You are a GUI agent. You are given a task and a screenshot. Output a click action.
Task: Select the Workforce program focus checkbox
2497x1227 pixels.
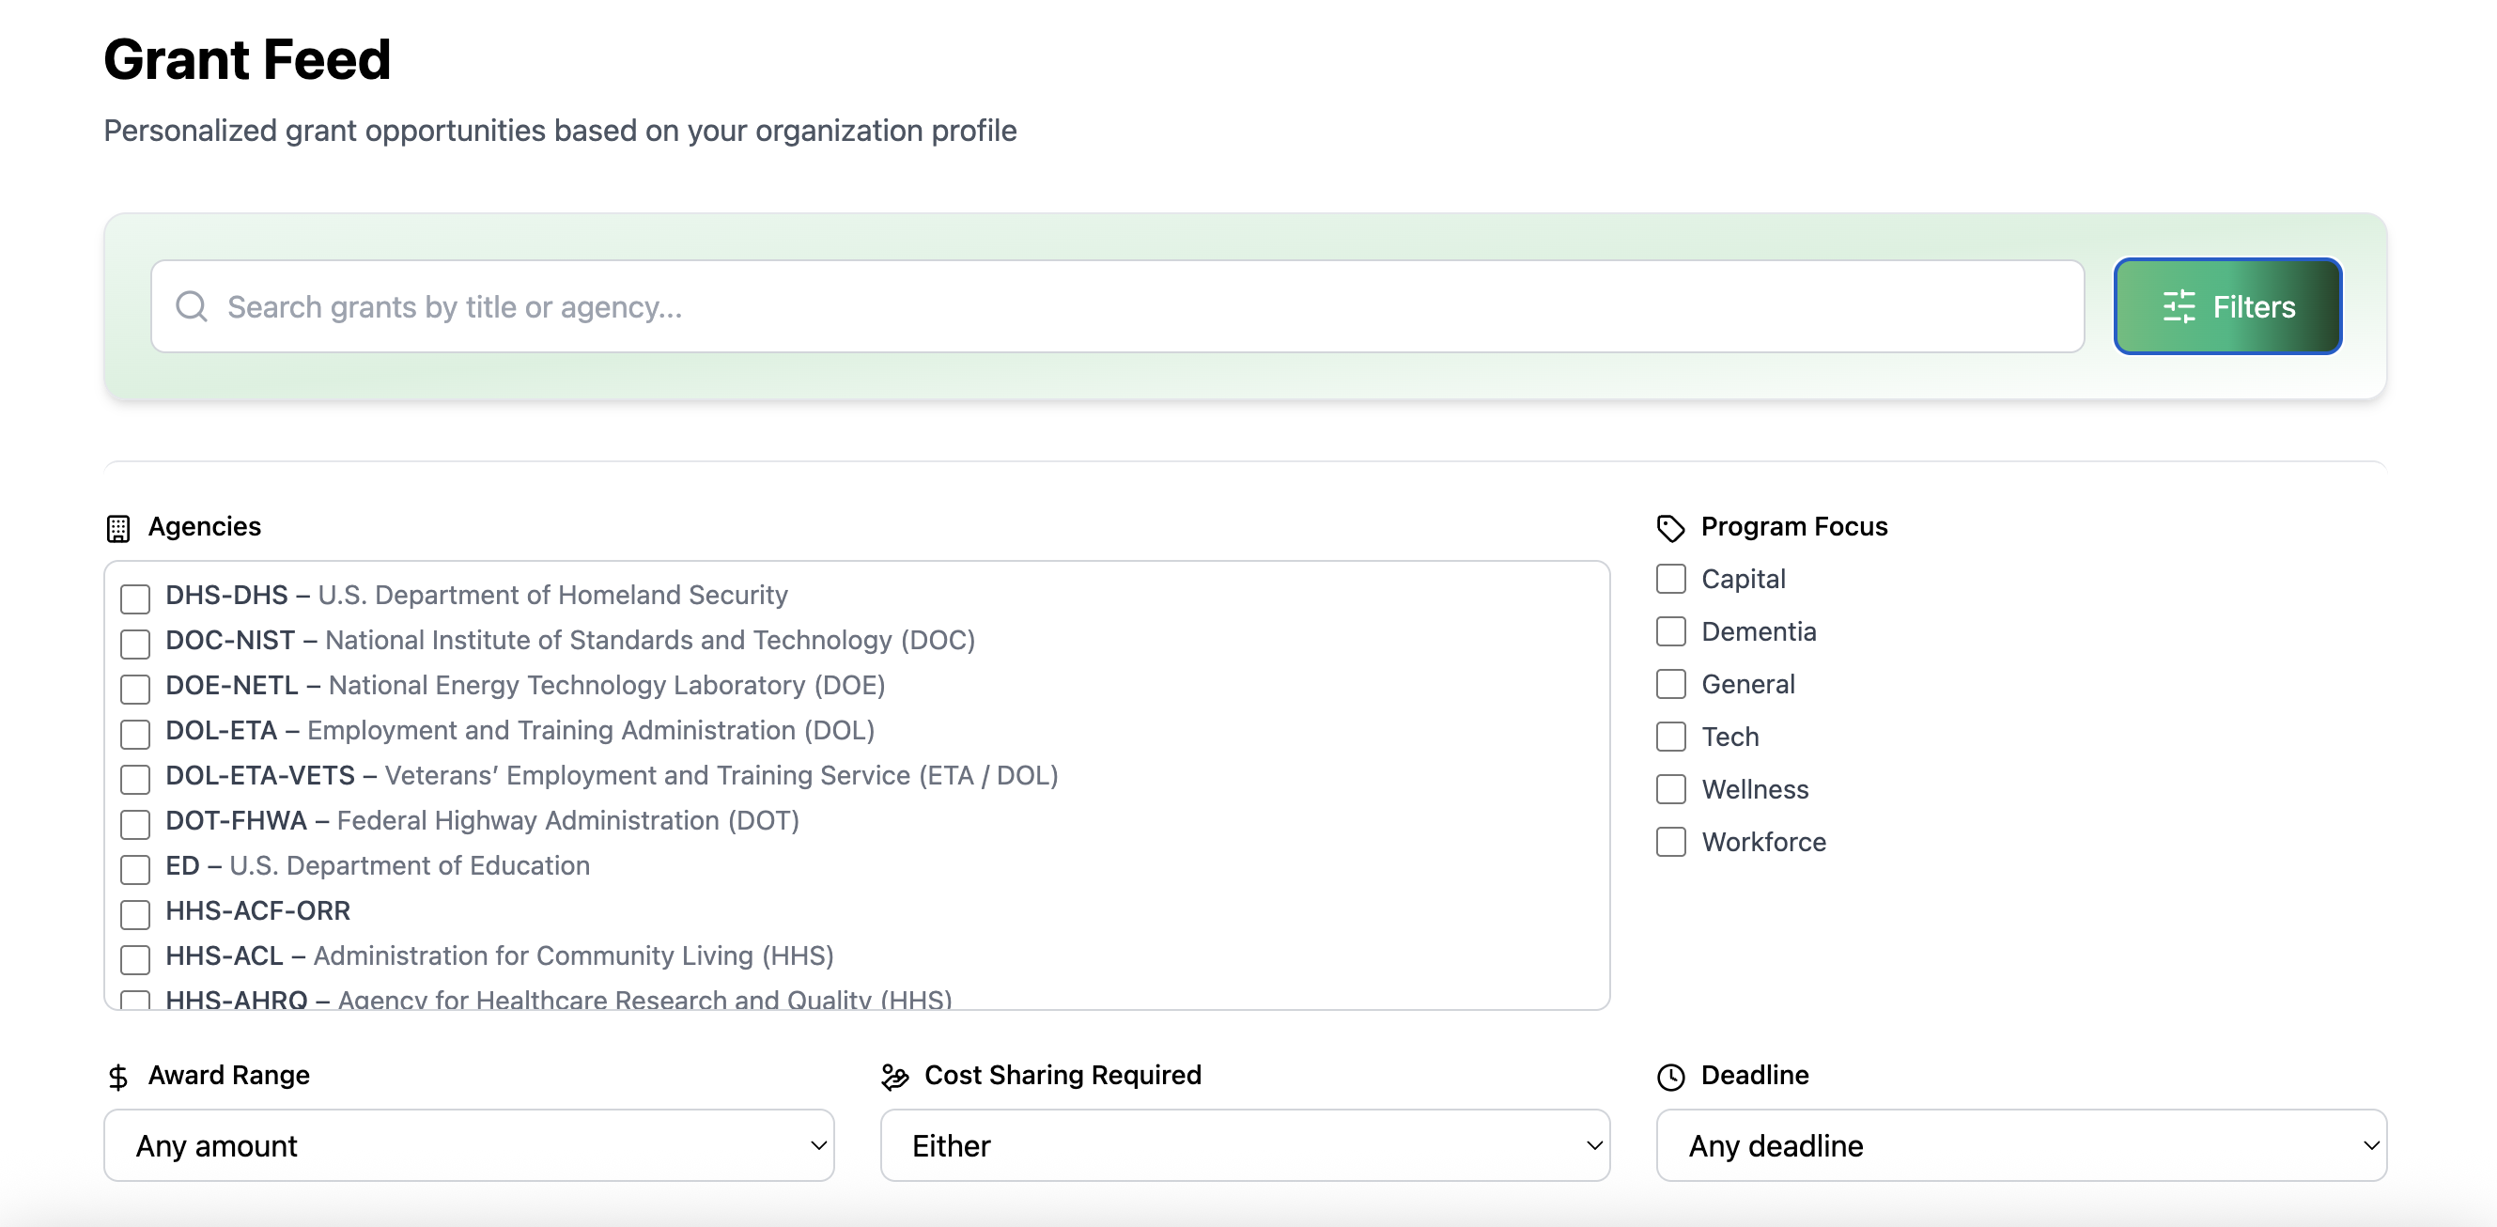click(1670, 842)
